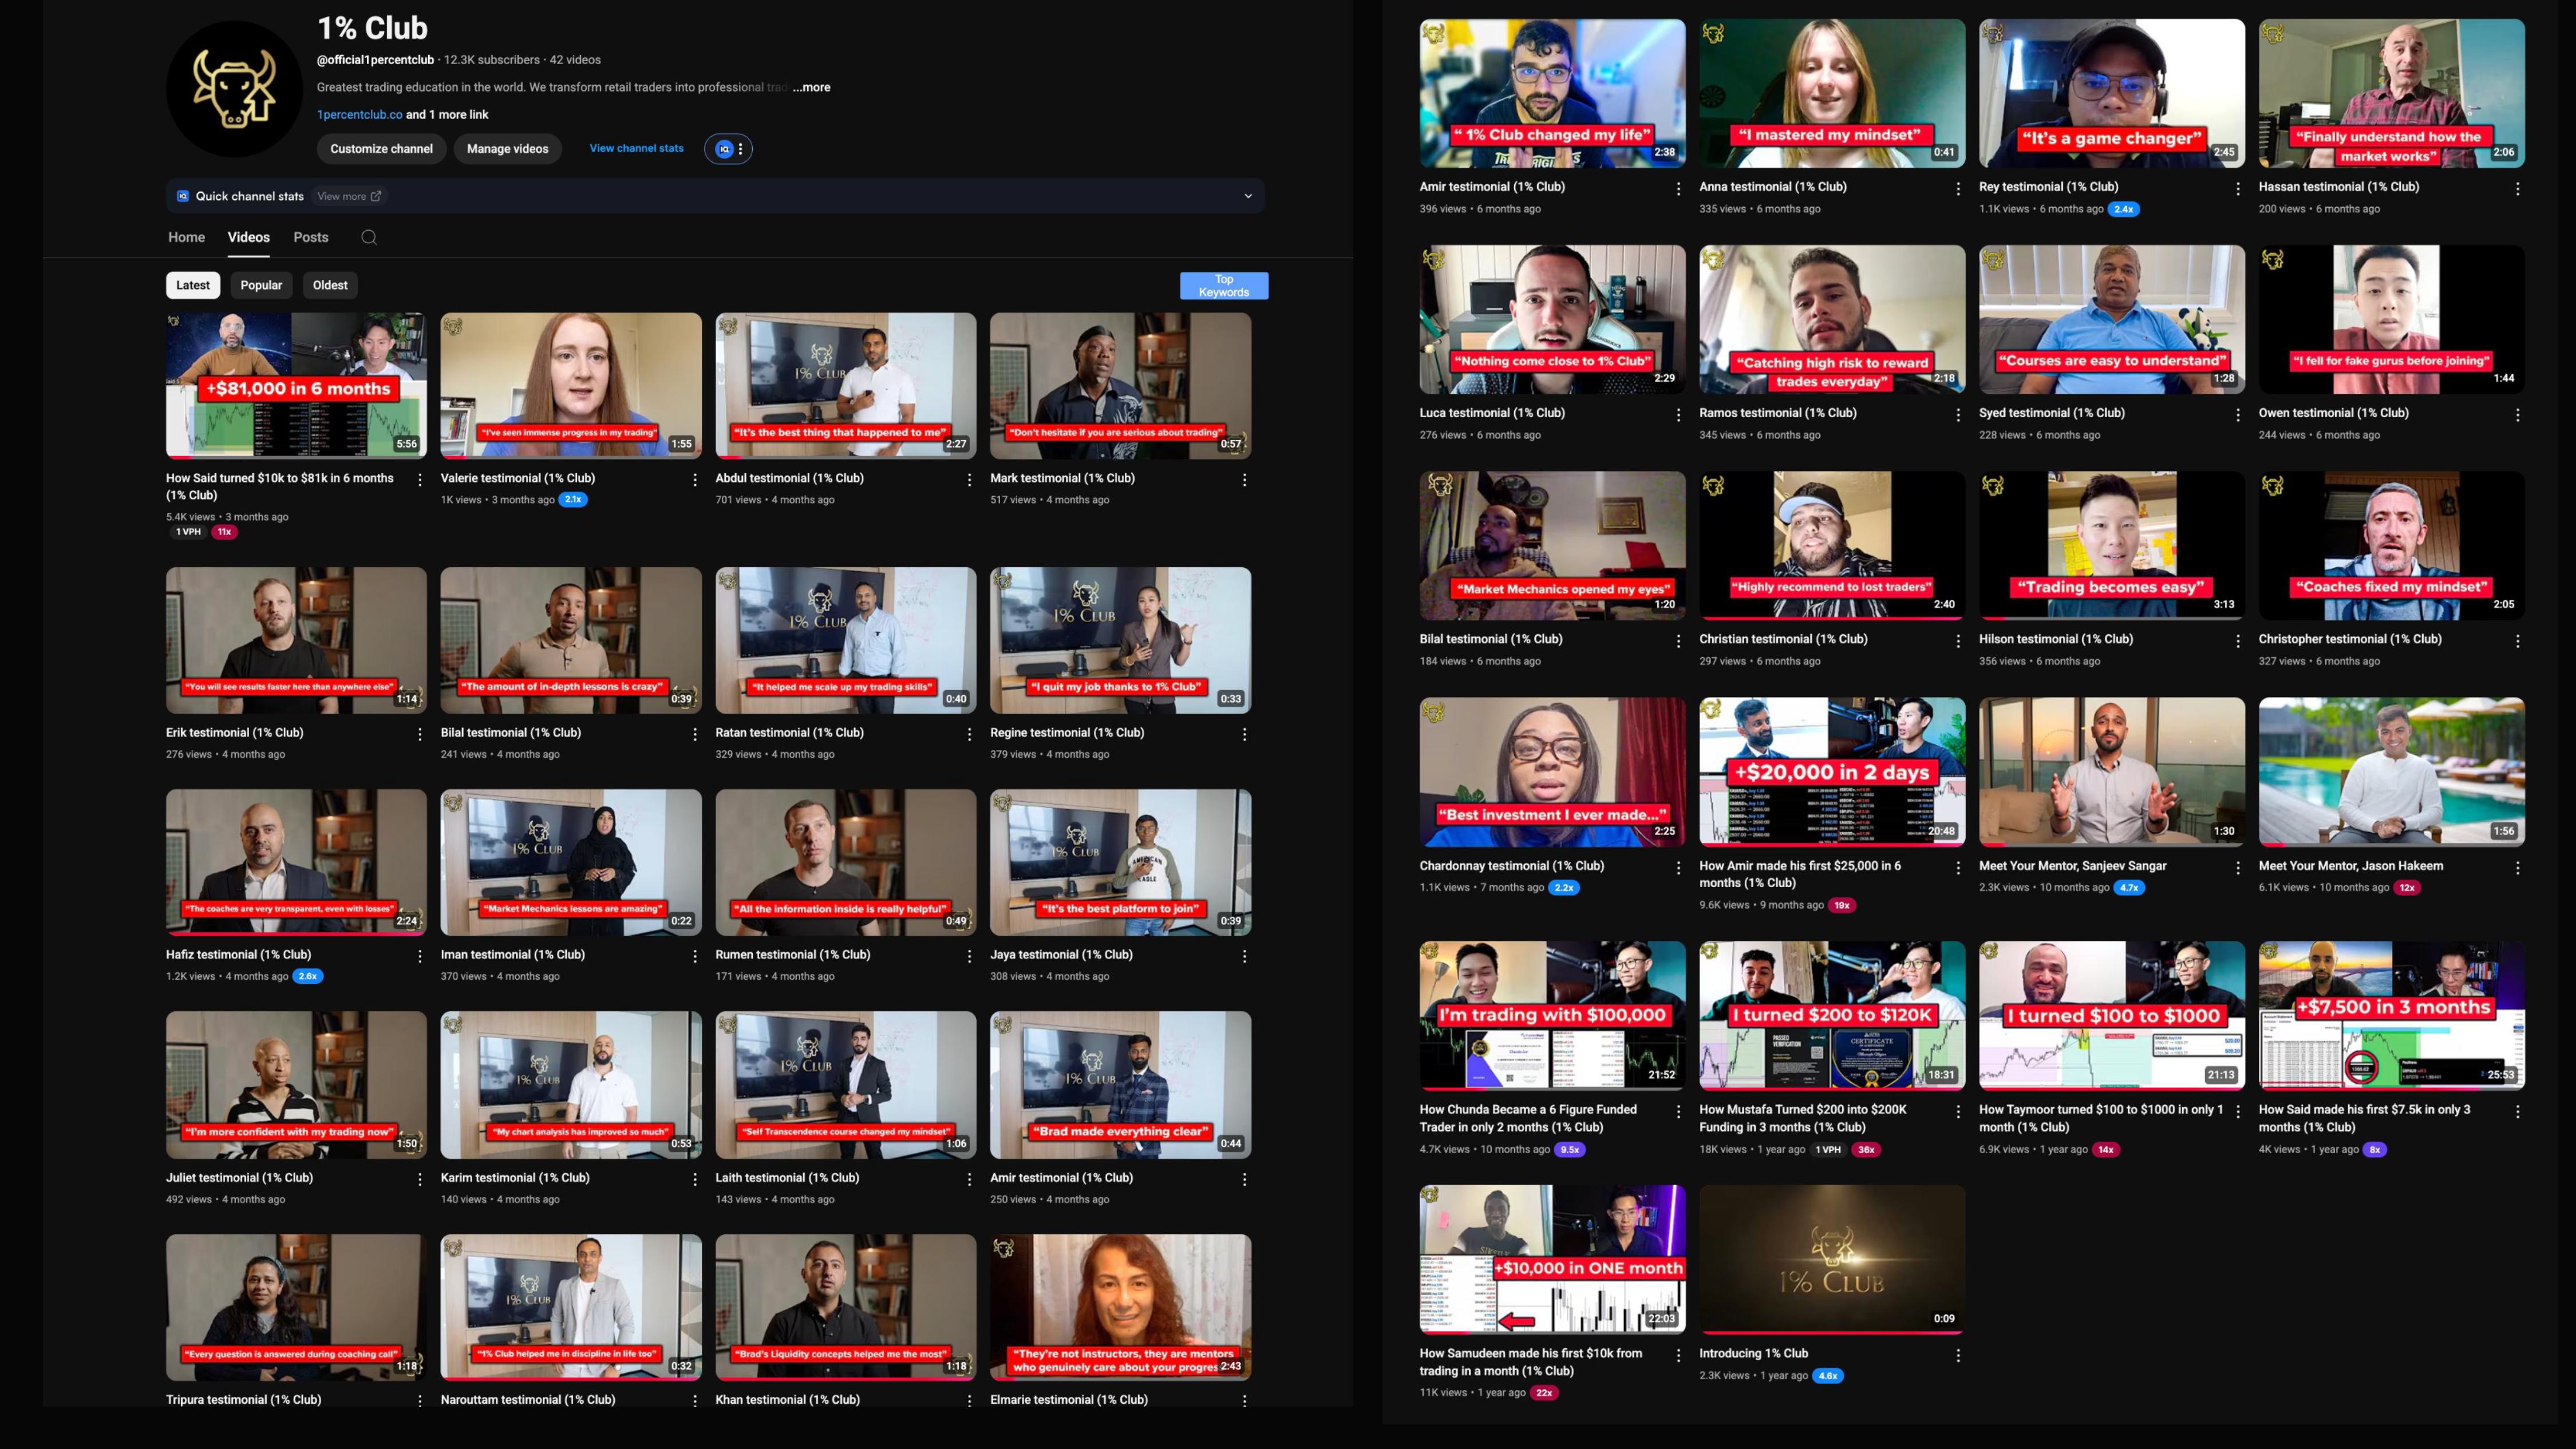The image size is (2576, 1449).
Task: Open the "+$81,000 in 6 months" thumbnail
Action: (296, 386)
